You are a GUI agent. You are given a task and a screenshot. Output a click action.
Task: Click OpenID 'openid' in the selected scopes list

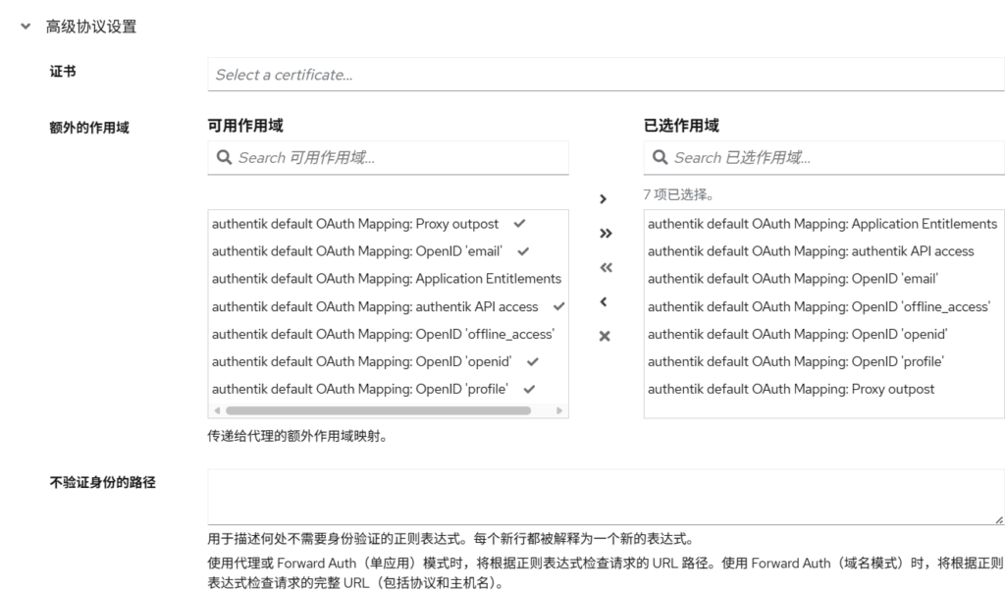point(792,335)
